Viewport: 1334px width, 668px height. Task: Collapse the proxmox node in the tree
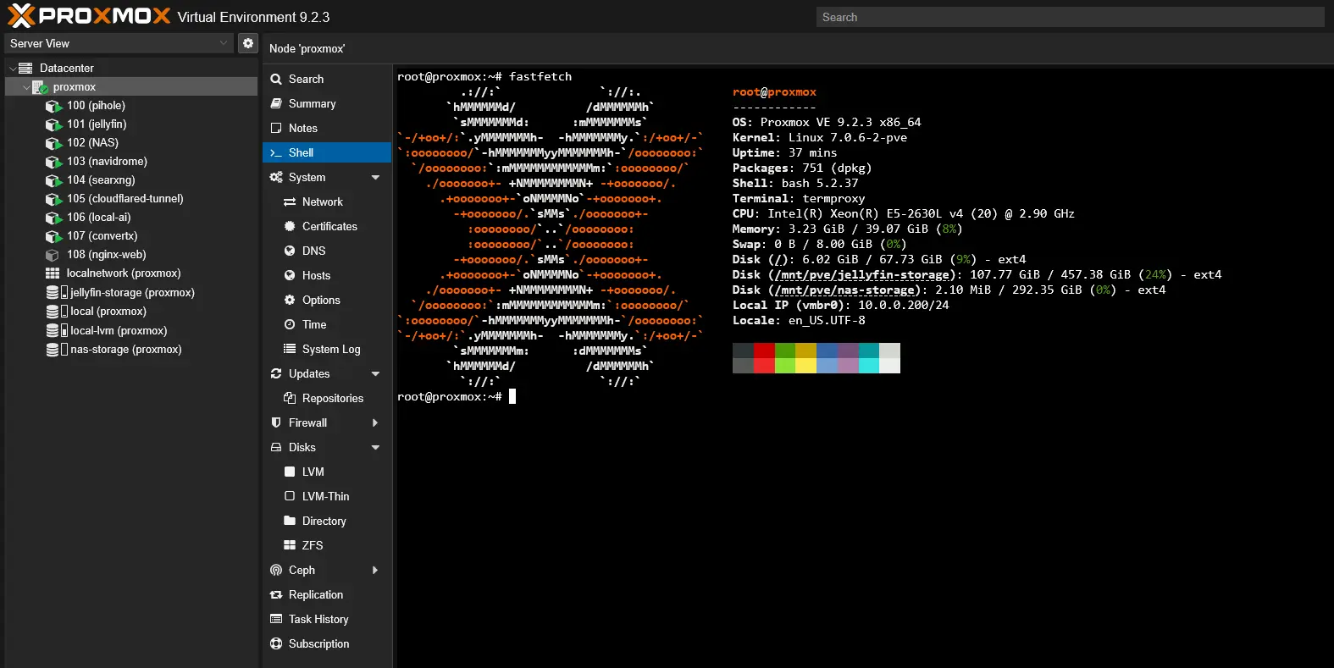coord(26,87)
